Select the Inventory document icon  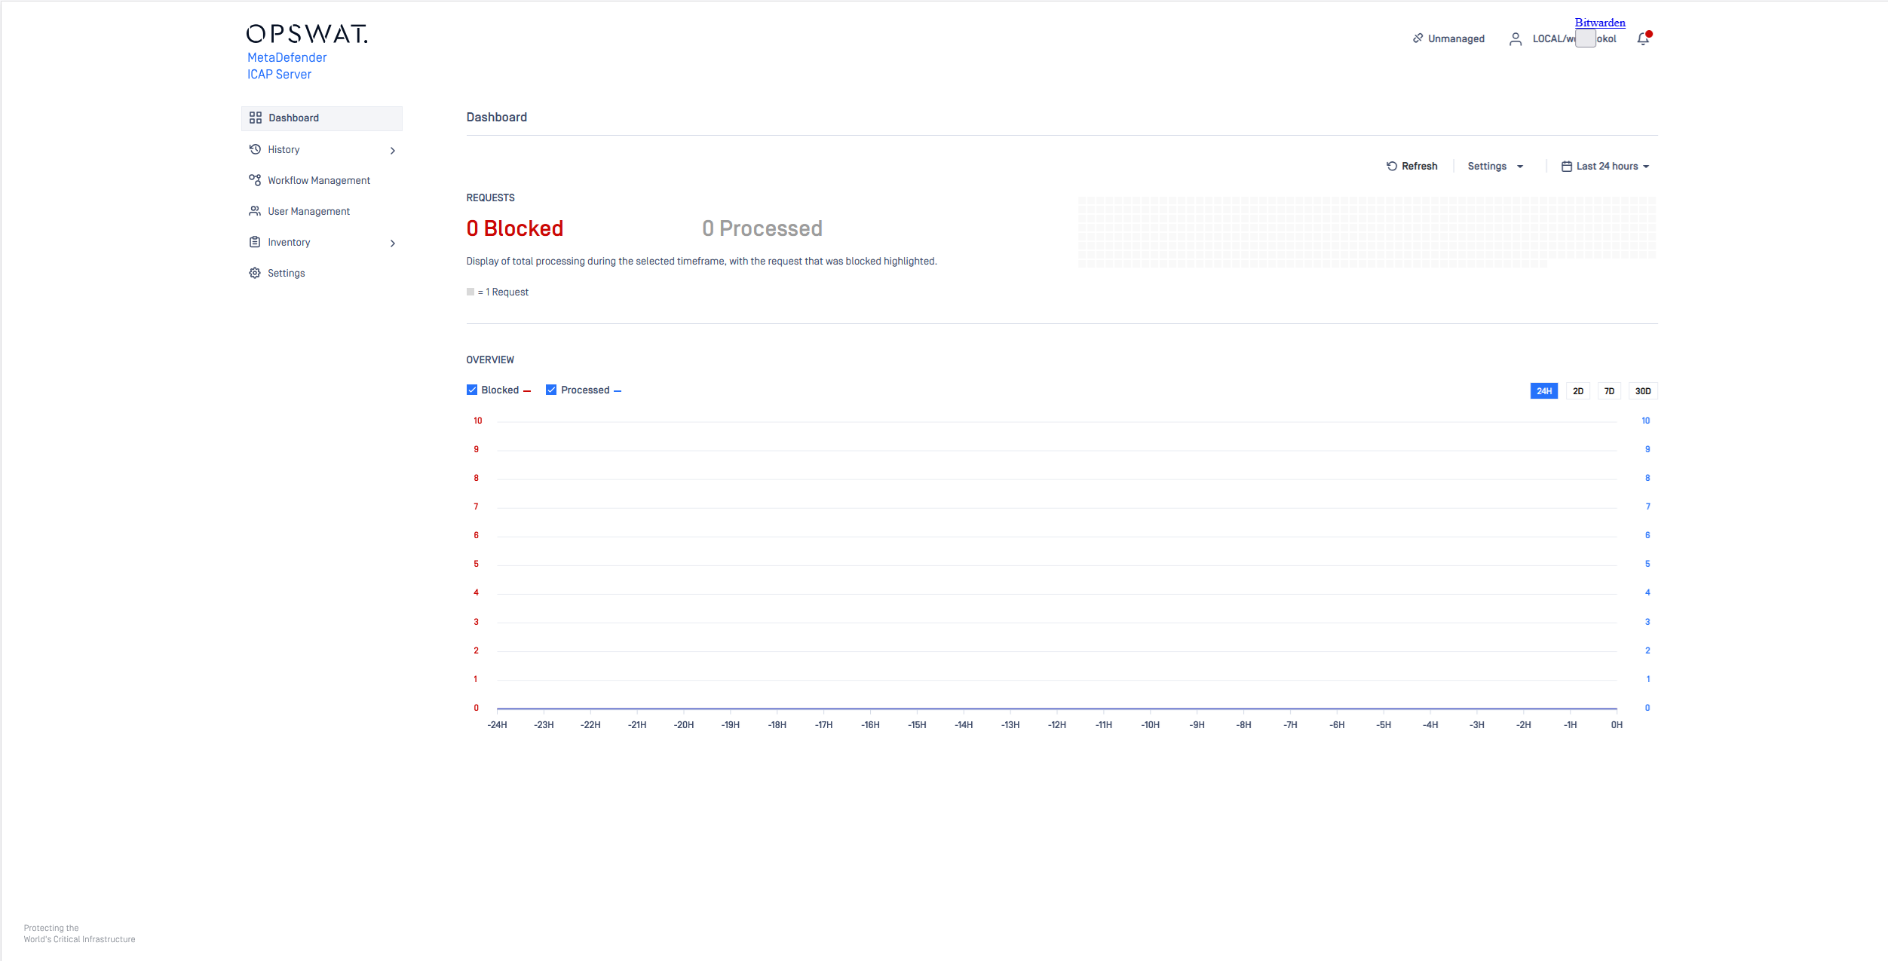[256, 242]
